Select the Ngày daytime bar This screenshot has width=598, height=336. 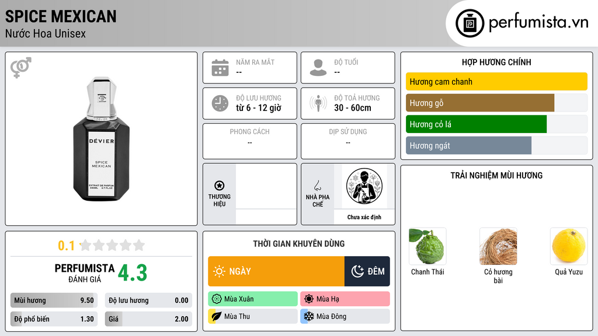(x=276, y=271)
